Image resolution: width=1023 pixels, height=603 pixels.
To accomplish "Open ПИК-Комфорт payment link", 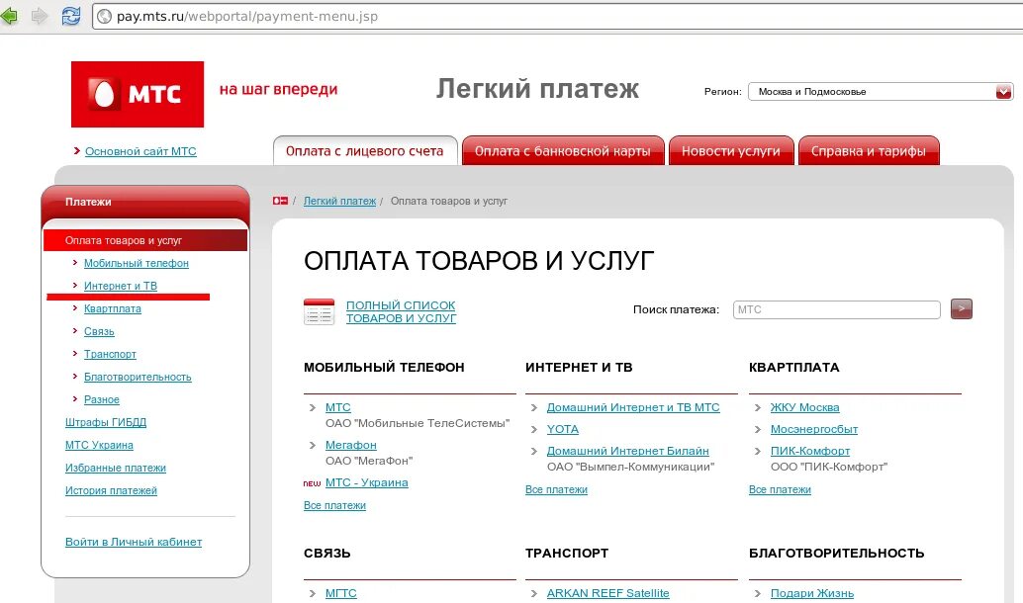I will (x=810, y=451).
